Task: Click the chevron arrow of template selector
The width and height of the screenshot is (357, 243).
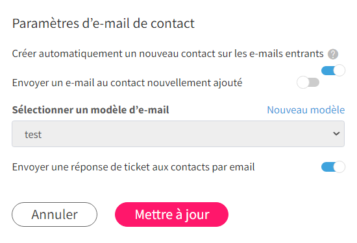Action: pos(336,133)
